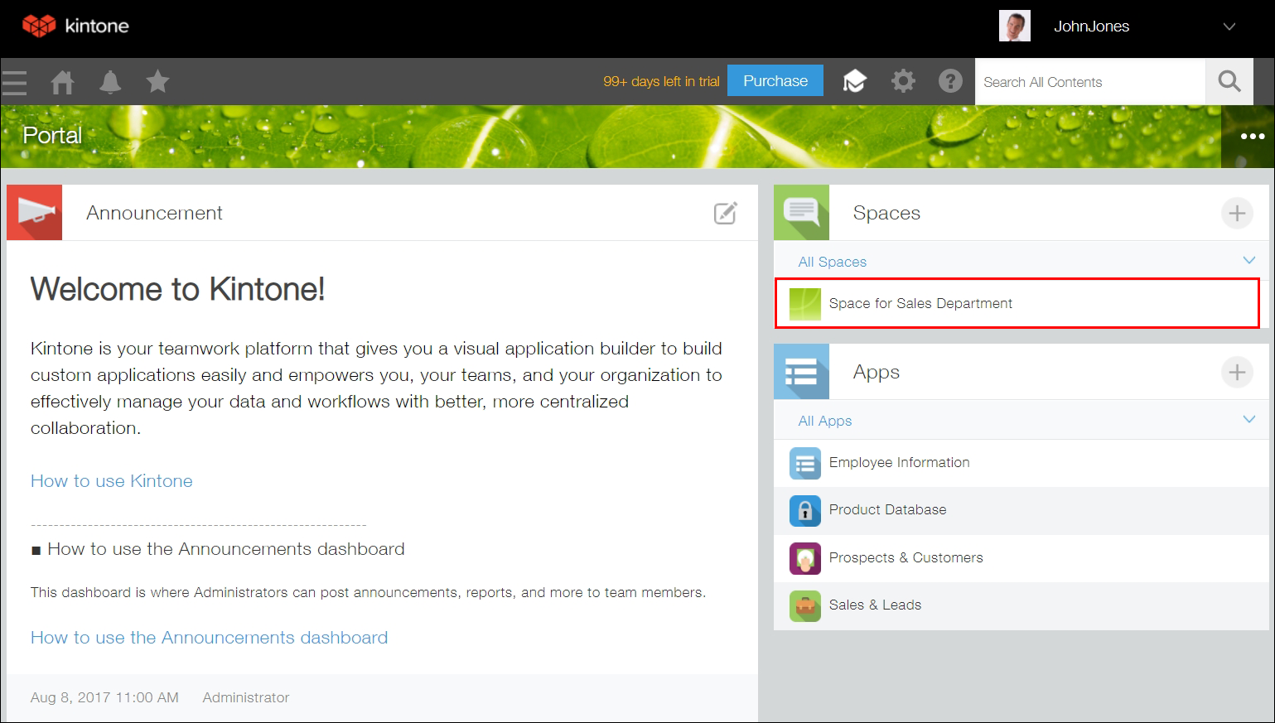
Task: Open the How to use Kintone link
Action: click(x=111, y=480)
